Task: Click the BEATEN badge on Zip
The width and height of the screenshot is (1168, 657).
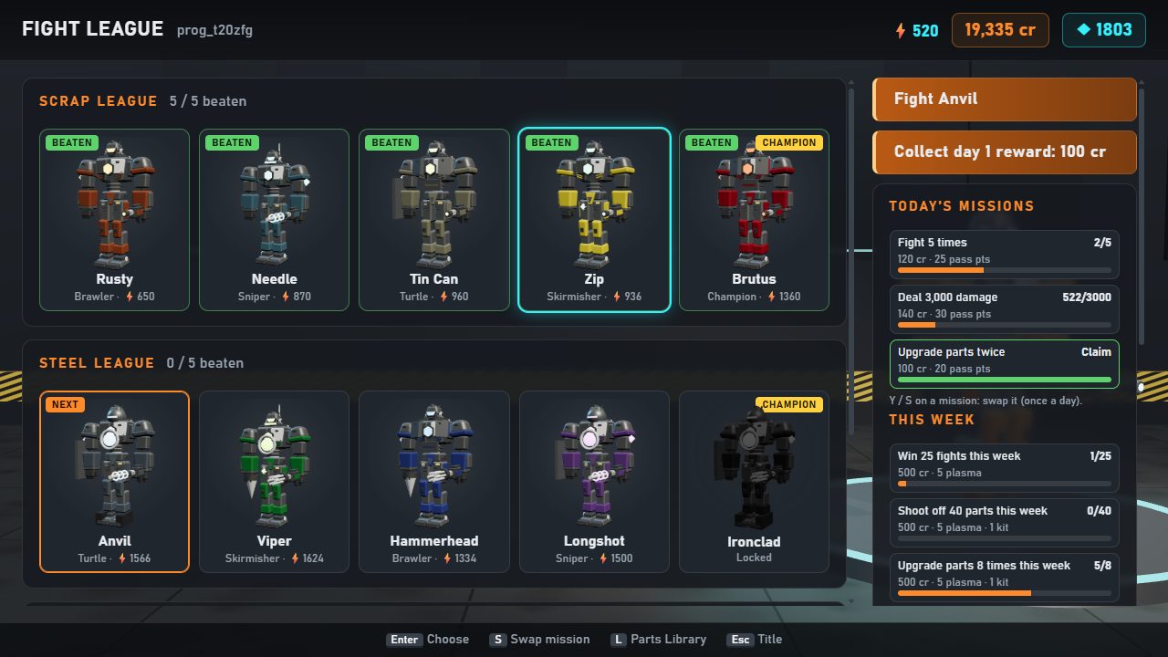Action: pyautogui.click(x=551, y=142)
